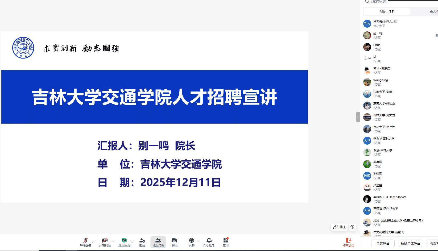Launch the AI小助手 assistant
The height and width of the screenshot is (251, 438).
[x=209, y=241]
